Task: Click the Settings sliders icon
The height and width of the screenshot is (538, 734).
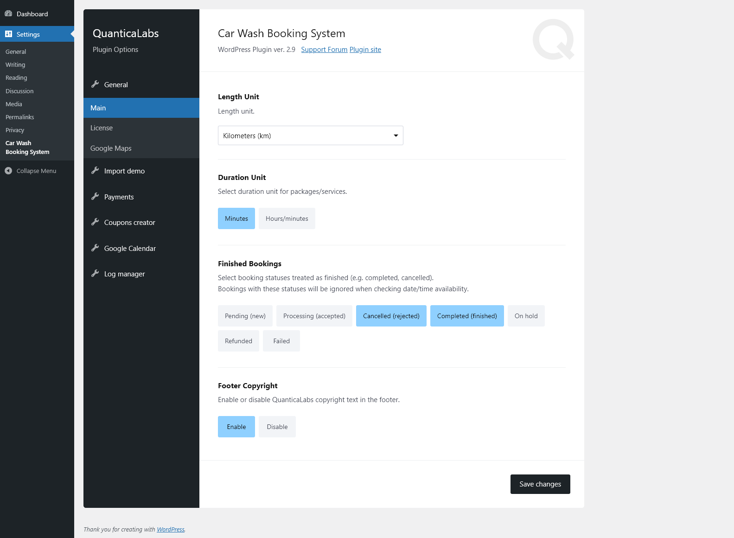Action: 8,34
